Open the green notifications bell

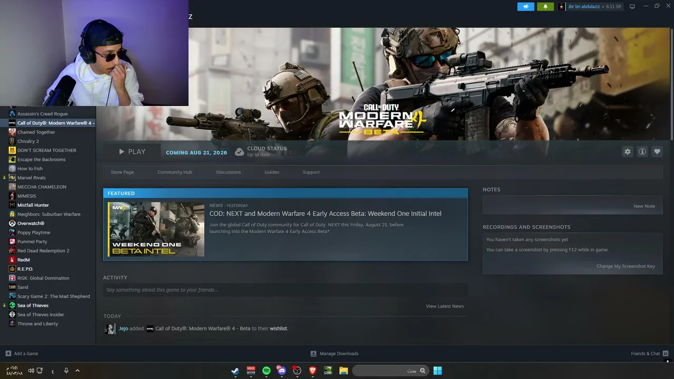coord(545,7)
